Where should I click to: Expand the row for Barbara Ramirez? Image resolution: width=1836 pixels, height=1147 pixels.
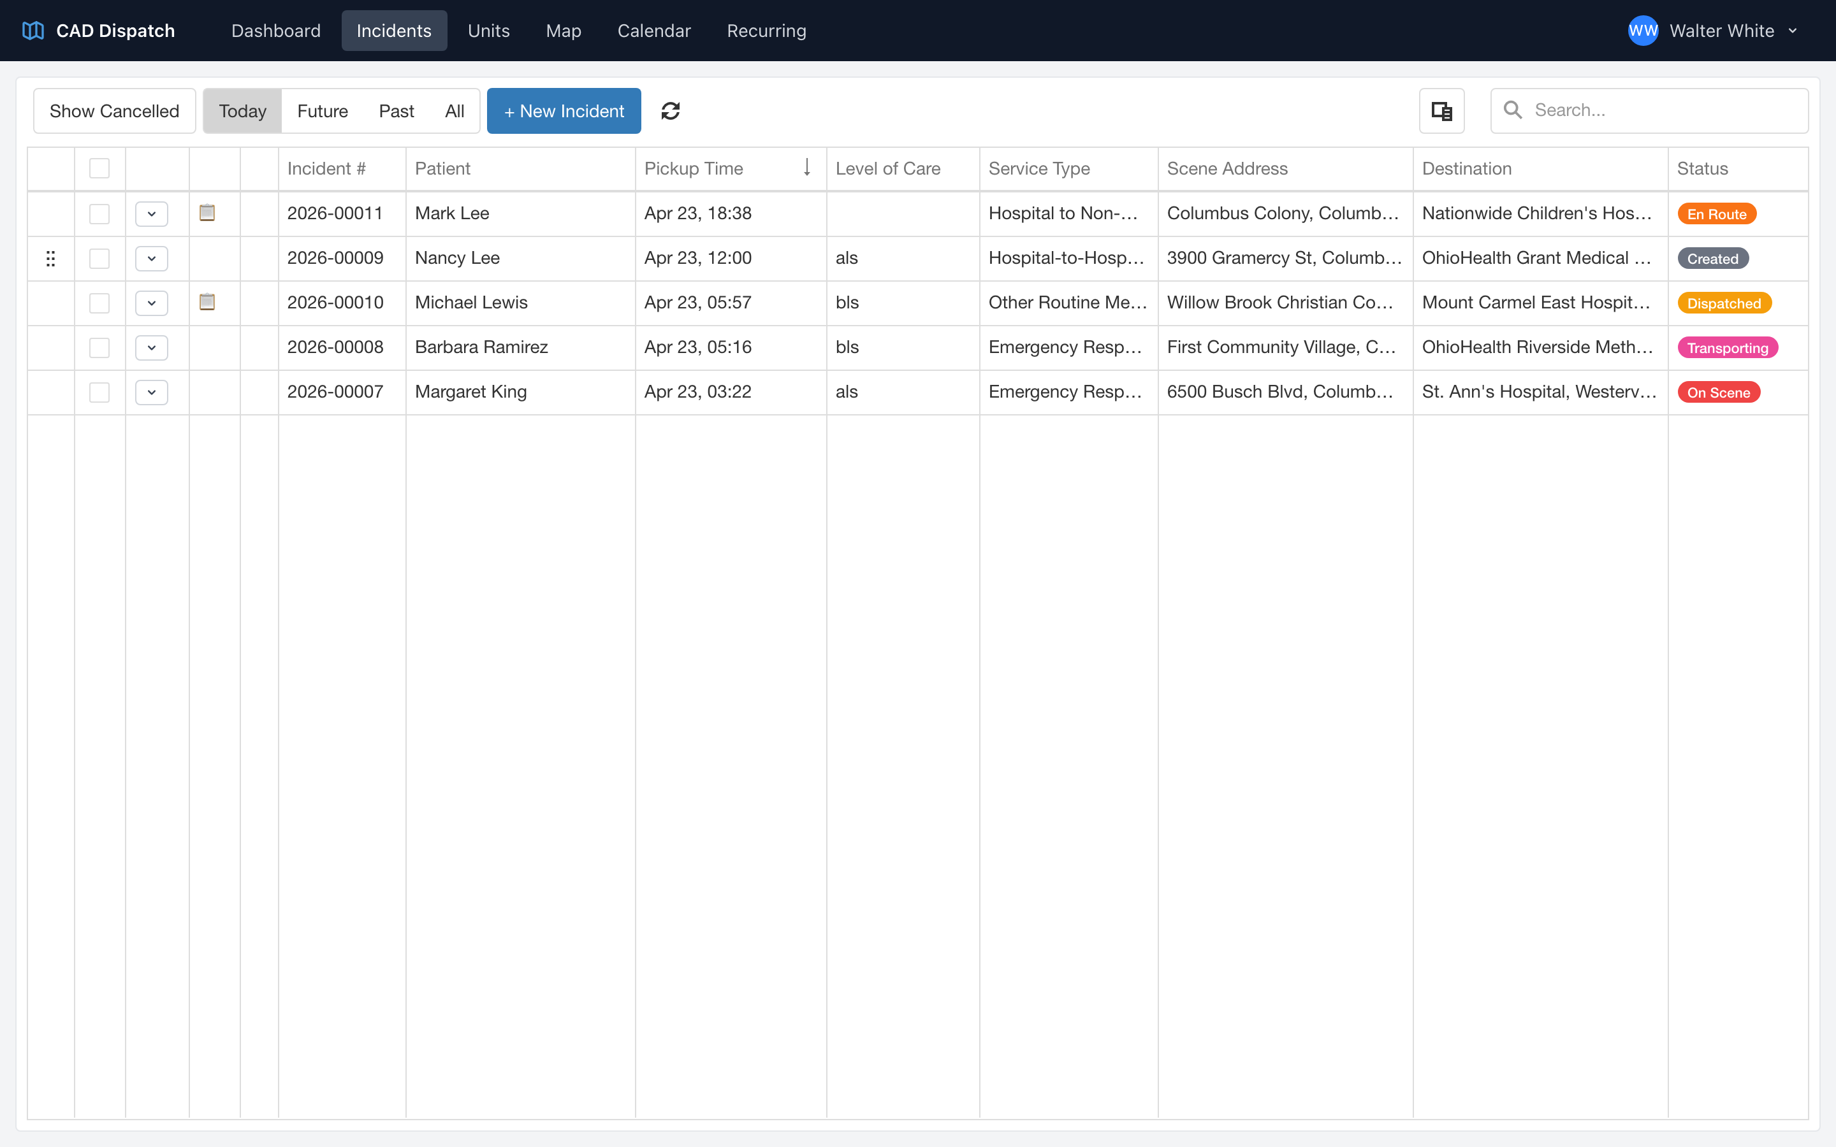click(152, 347)
